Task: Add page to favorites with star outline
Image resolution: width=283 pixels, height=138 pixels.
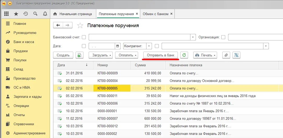Action: pos(80,26)
